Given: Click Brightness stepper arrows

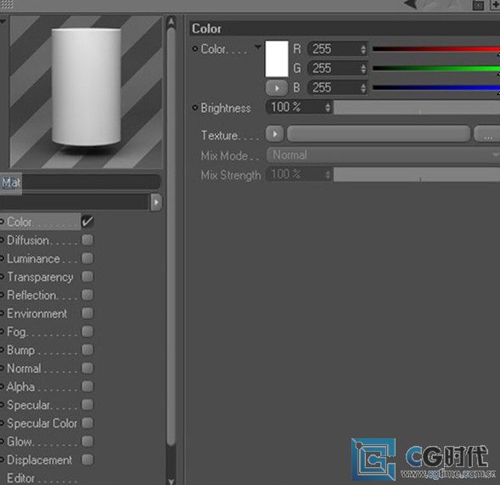Looking at the screenshot, I should tap(328, 108).
